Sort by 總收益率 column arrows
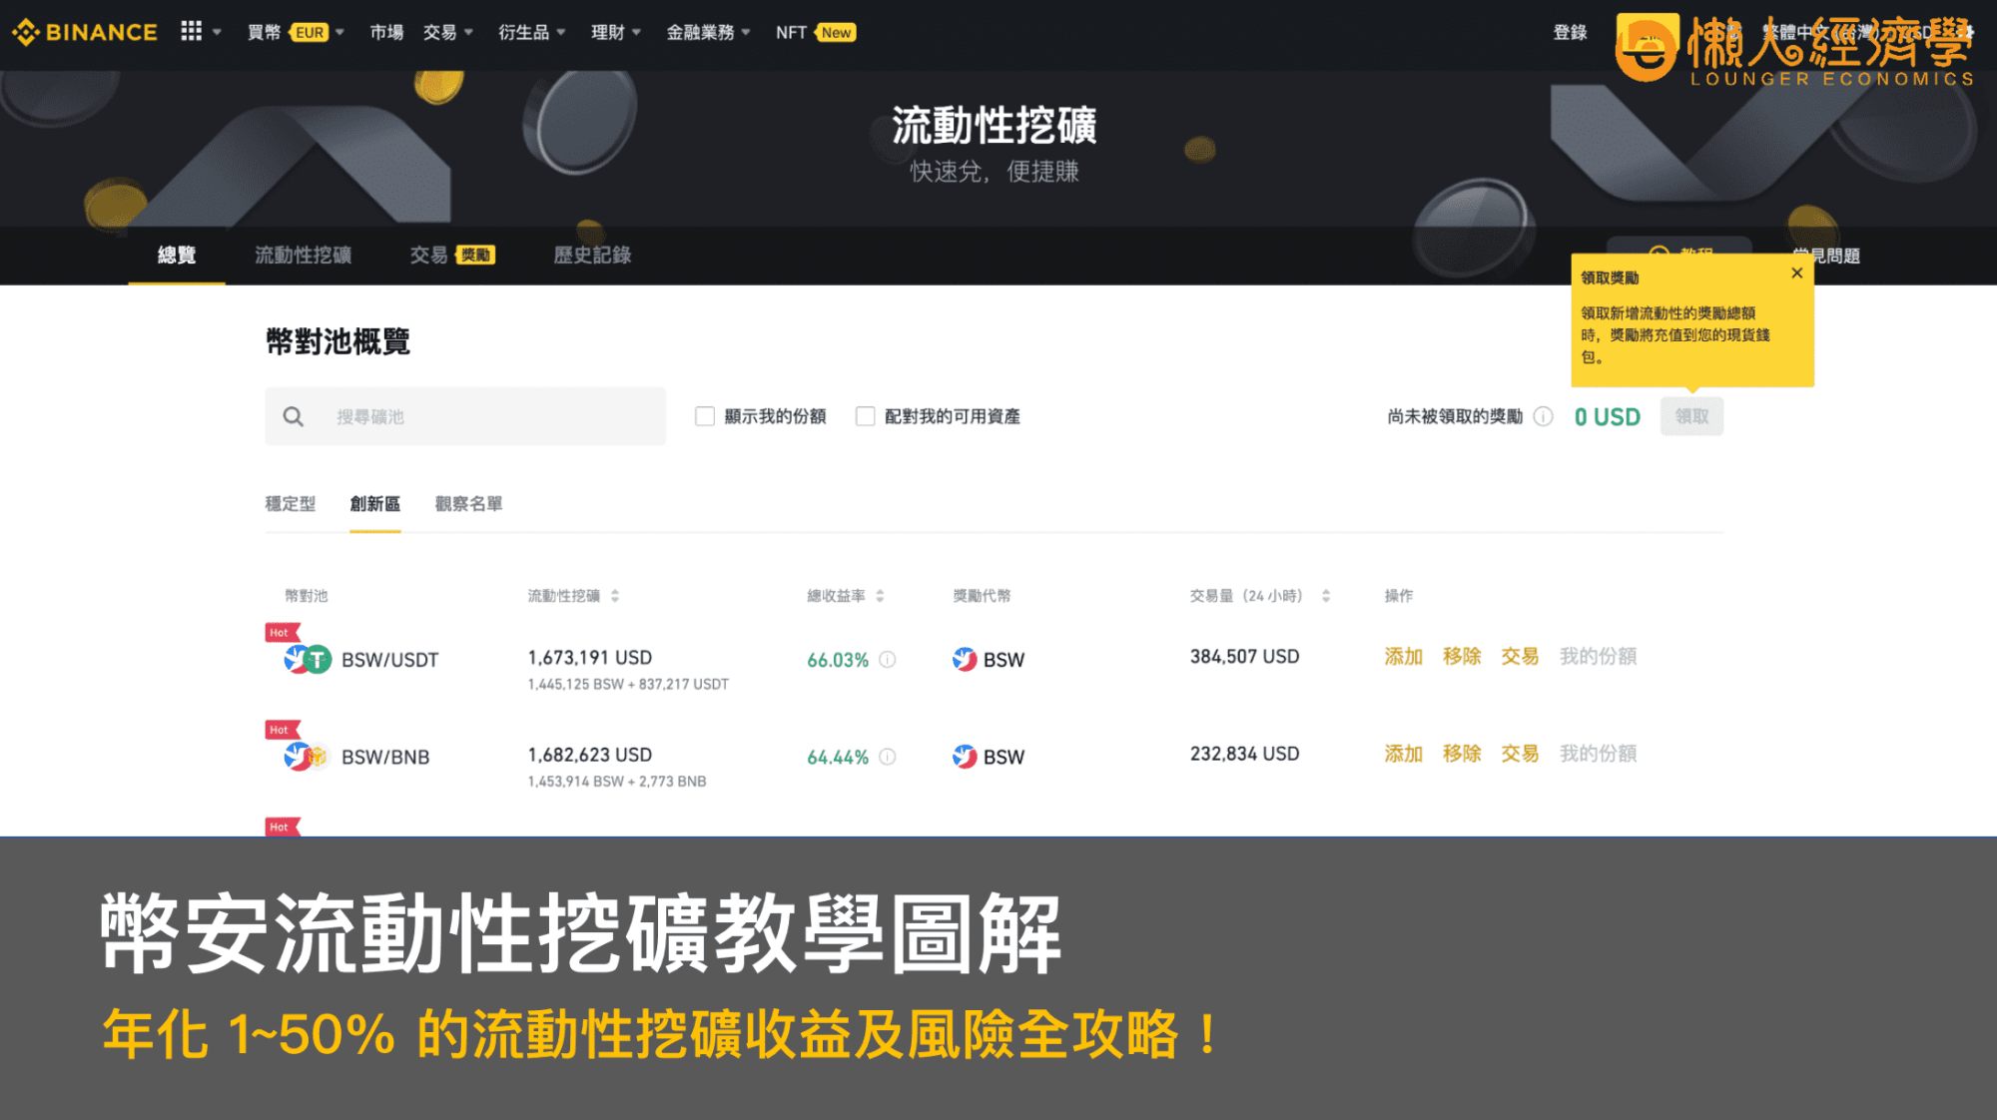The image size is (1997, 1120). [880, 596]
